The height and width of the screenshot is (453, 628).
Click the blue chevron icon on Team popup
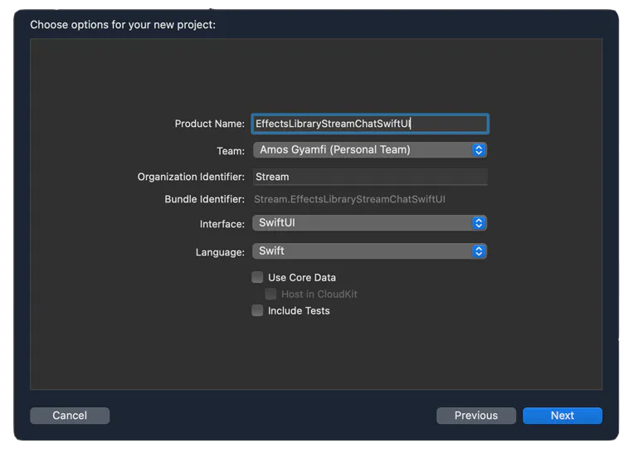[x=479, y=150]
